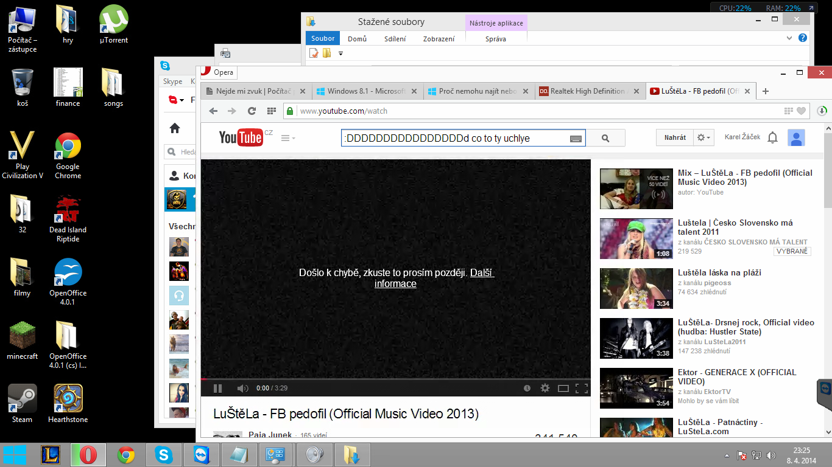This screenshot has width=832, height=467.
Task: Click the heart bookmark icon in the address bar
Action: pos(801,111)
